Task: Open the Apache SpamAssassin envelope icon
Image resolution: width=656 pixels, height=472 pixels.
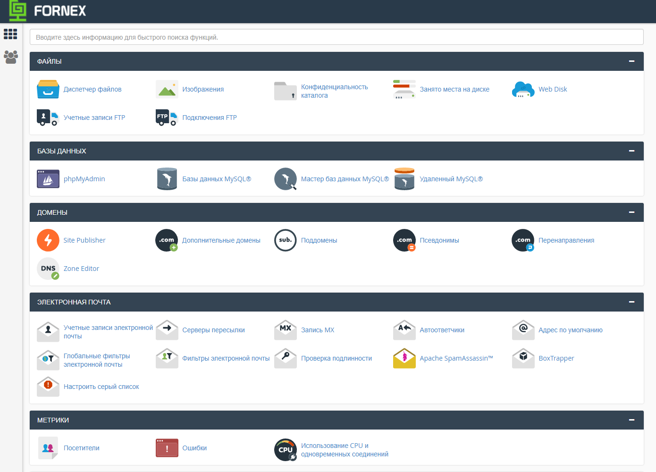Action: point(404,358)
